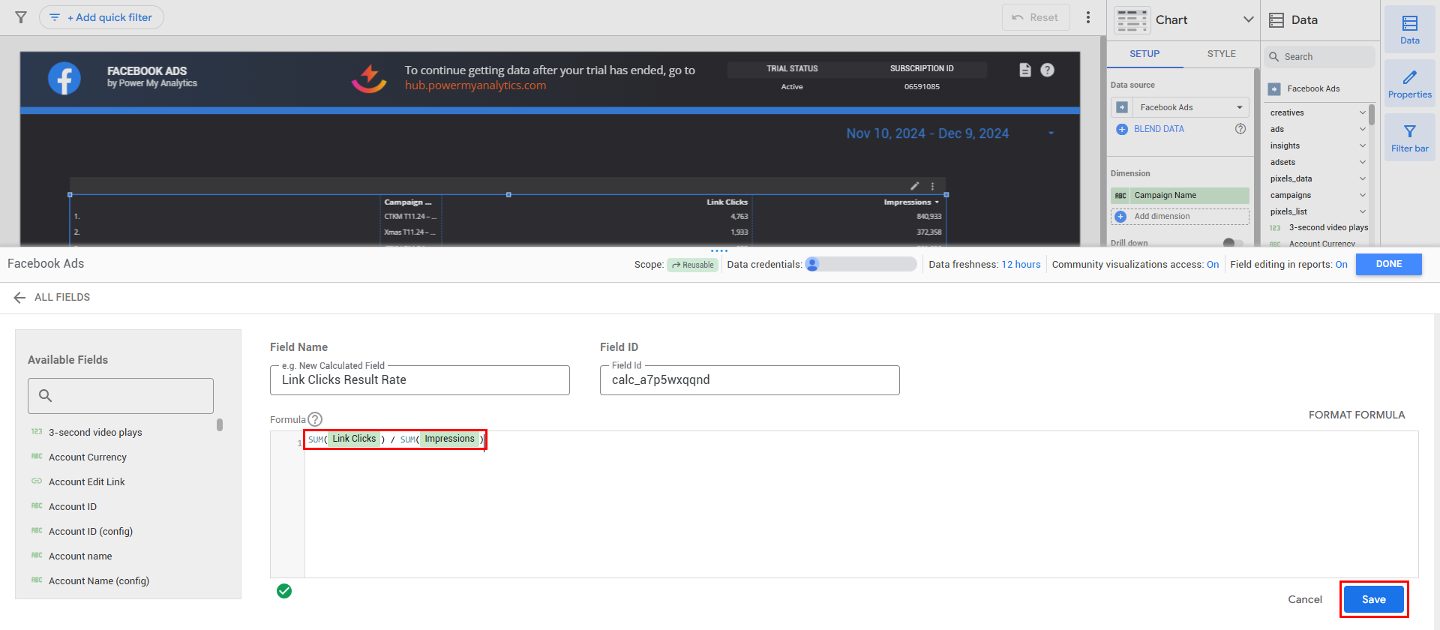The height and width of the screenshot is (630, 1440).
Task: Click the report help question mark icon
Action: (x=1048, y=70)
